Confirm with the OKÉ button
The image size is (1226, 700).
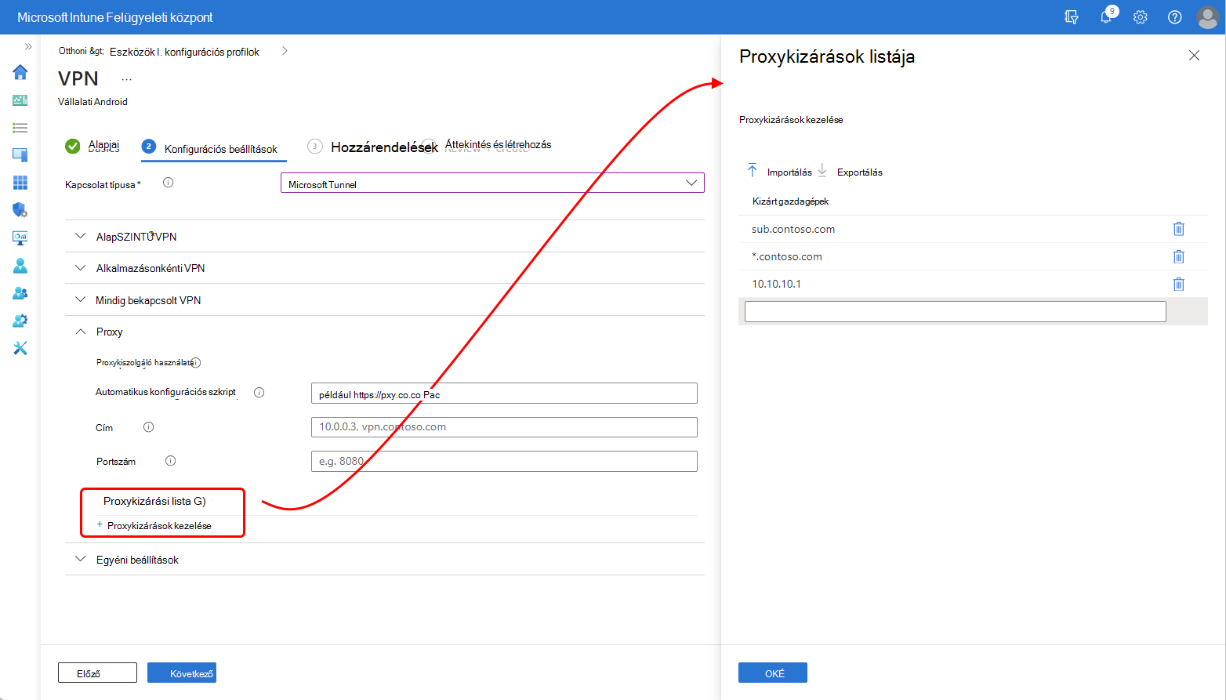(773, 673)
